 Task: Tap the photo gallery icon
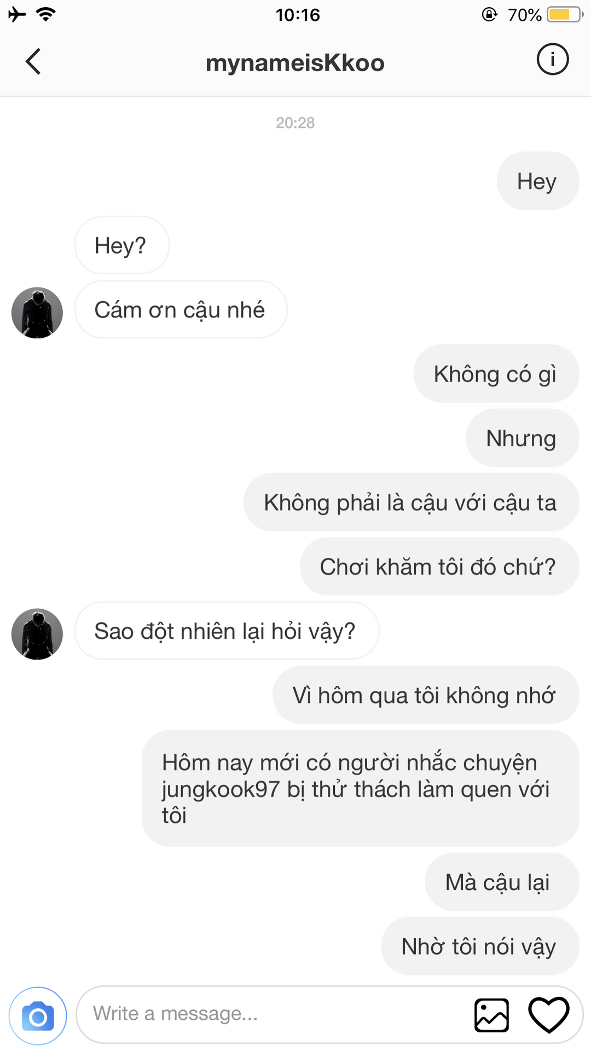coord(491,1015)
